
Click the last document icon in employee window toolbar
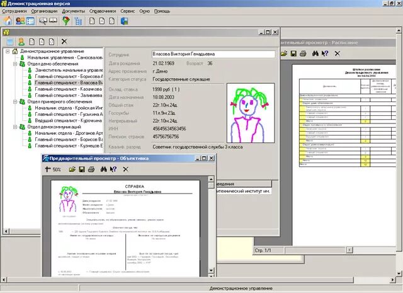[52, 42]
